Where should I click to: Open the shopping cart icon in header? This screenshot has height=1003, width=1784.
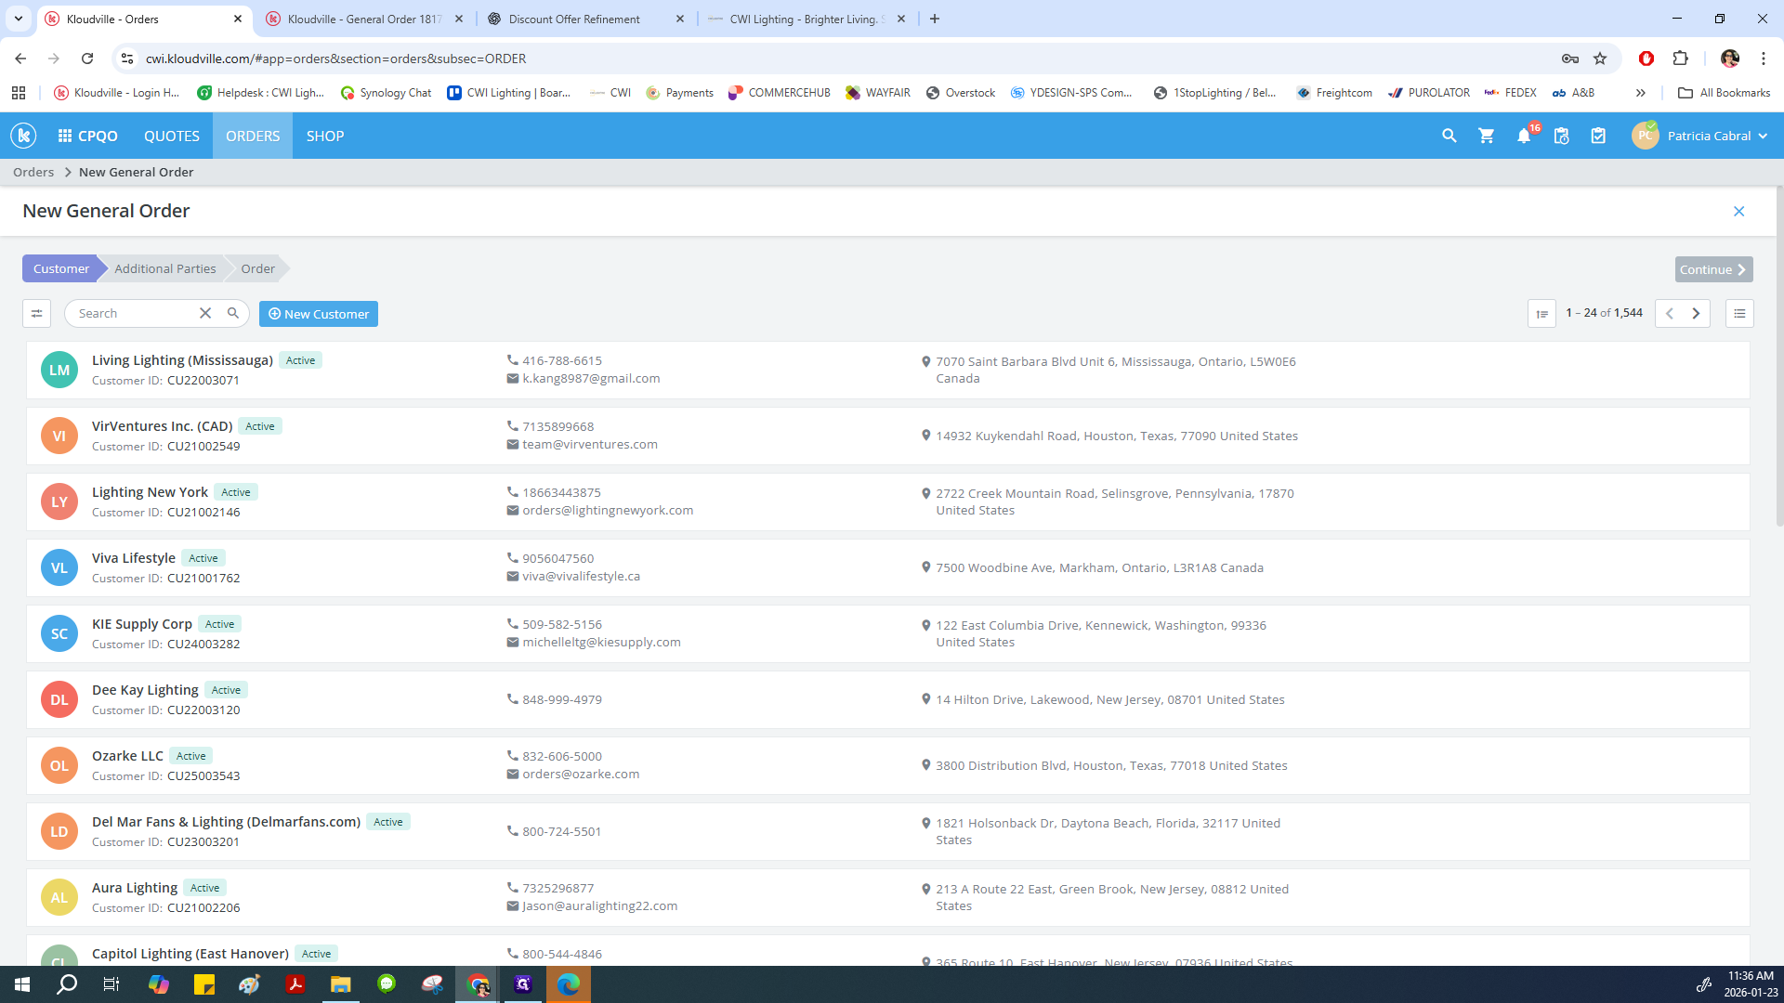pyautogui.click(x=1487, y=136)
